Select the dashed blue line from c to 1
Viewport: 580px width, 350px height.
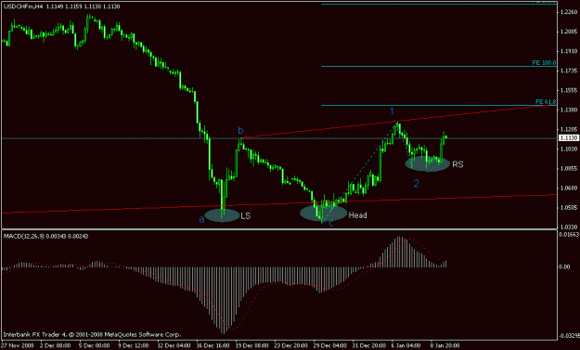pos(359,173)
